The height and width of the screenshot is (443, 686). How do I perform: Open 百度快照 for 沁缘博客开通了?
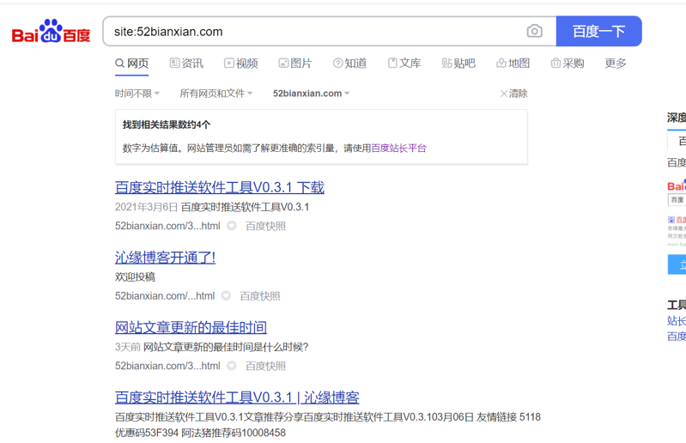point(260,296)
